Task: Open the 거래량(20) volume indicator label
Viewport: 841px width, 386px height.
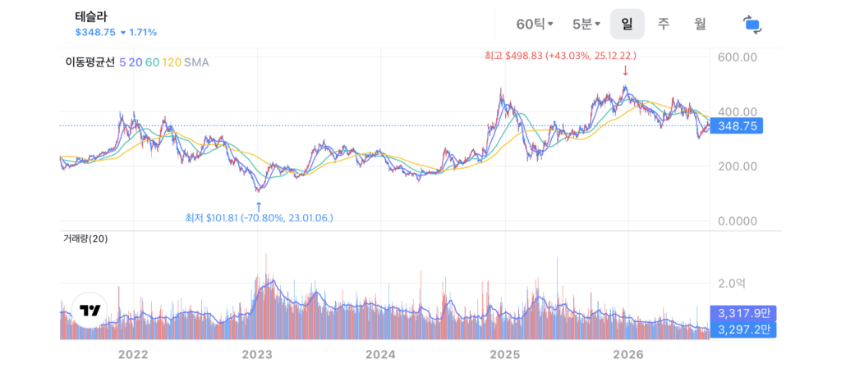Action: 85,239
